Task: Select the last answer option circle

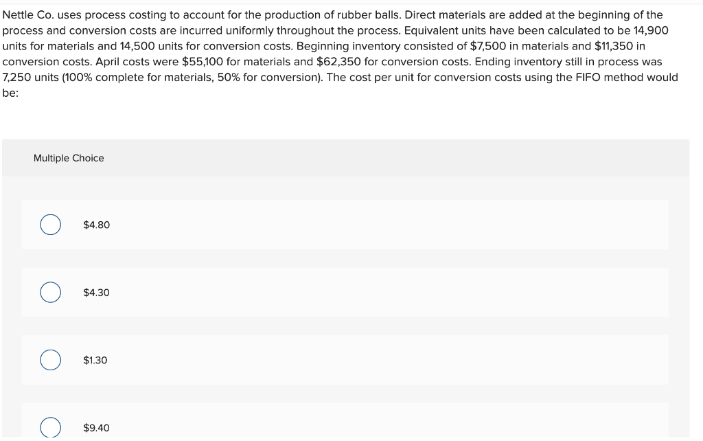Action: pyautogui.click(x=49, y=427)
